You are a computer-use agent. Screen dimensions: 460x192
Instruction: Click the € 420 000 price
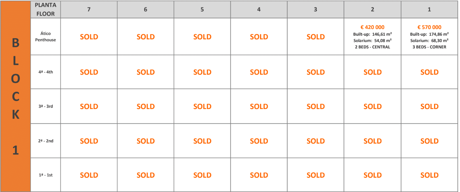pos(372,27)
